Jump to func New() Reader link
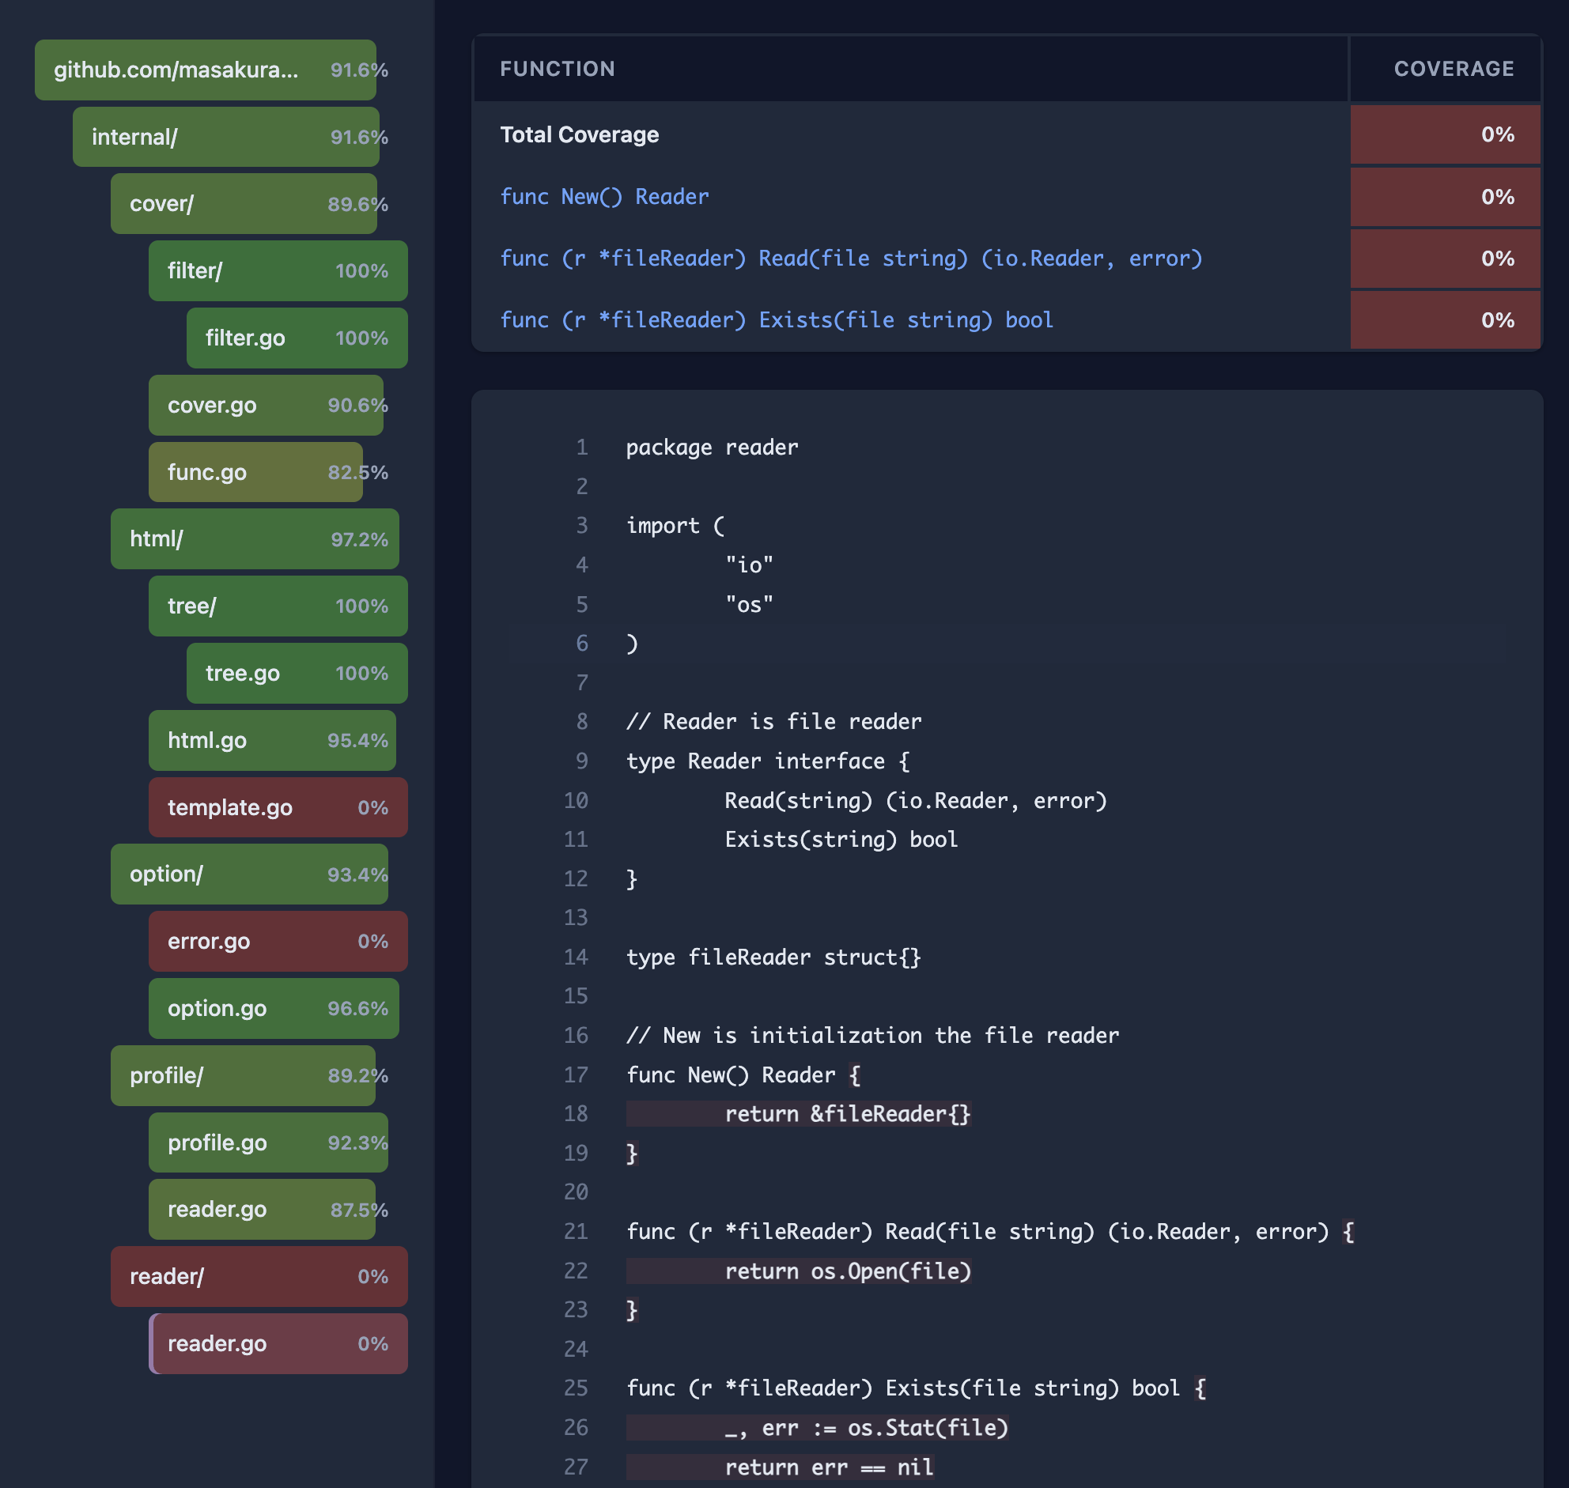Image resolution: width=1569 pixels, height=1488 pixels. point(603,196)
